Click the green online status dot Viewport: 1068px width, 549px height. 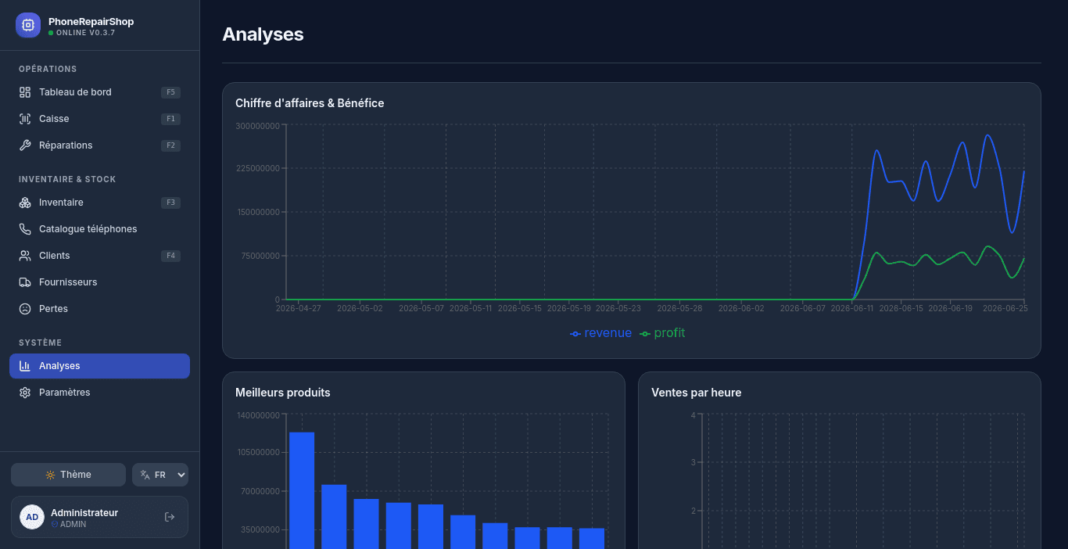click(x=51, y=33)
